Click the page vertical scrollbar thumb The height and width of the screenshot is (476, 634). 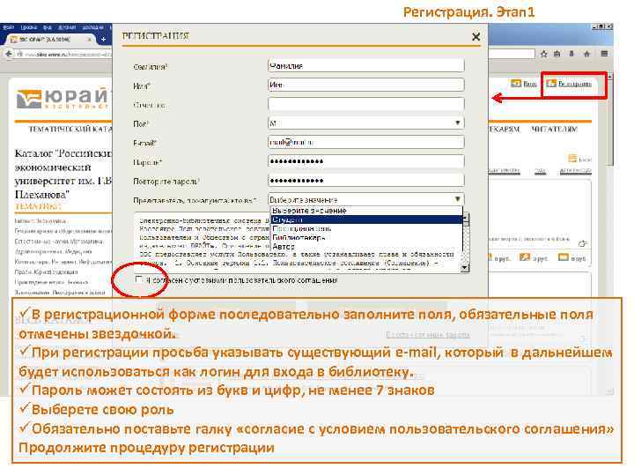(x=610, y=123)
